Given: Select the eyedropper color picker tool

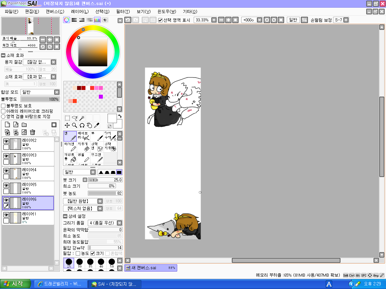Looking at the screenshot, I should pos(97,125).
